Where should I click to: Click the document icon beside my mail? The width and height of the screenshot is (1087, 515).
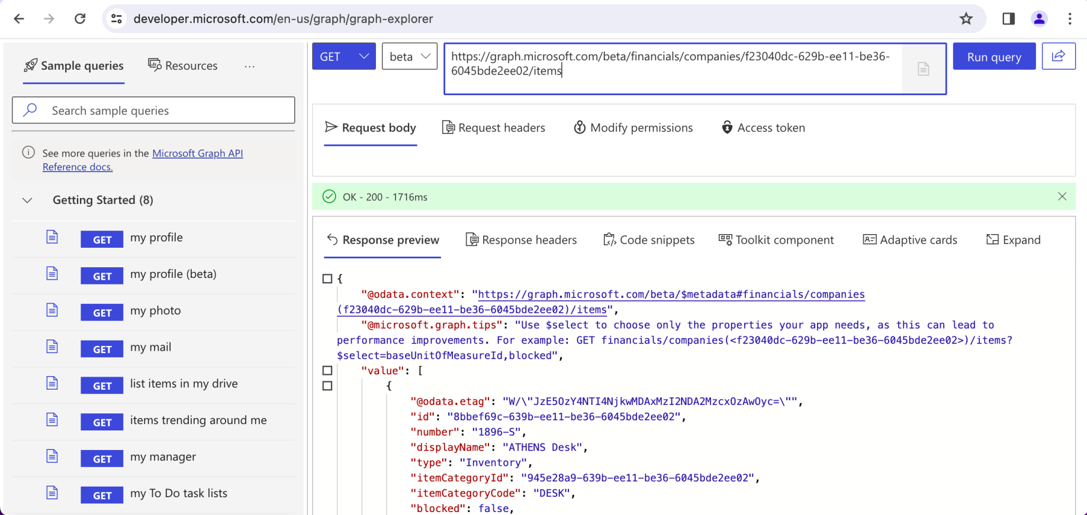click(52, 347)
